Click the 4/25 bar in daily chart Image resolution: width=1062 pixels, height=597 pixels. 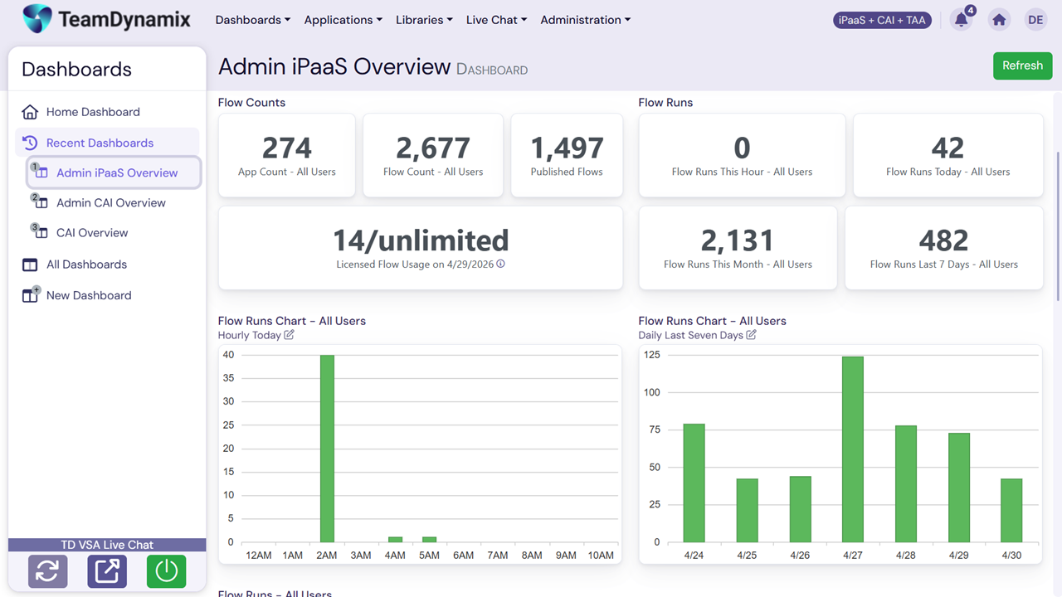[x=747, y=511]
